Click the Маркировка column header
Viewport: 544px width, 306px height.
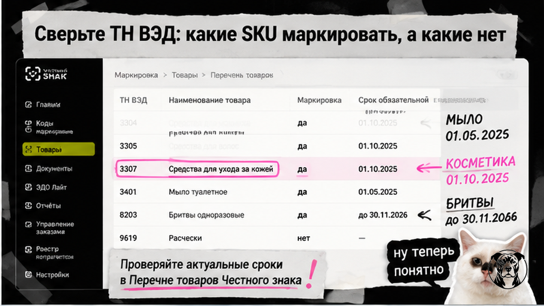(x=319, y=100)
